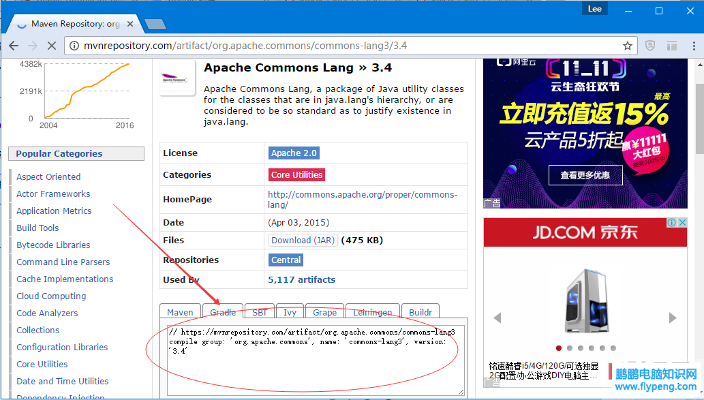
Task: Switch to the Leiningen tab
Action: point(372,311)
